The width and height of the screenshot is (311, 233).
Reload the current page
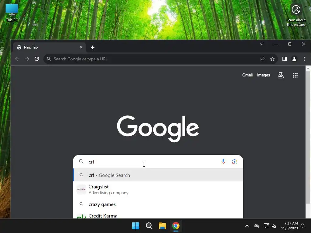pos(37,59)
